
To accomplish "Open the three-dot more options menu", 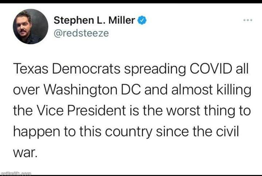I will (x=247, y=20).
